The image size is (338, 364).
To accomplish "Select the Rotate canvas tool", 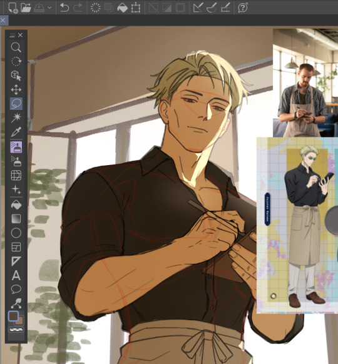I will 16,61.
